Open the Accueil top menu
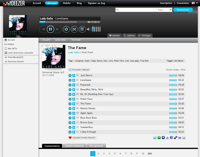 [37, 3]
